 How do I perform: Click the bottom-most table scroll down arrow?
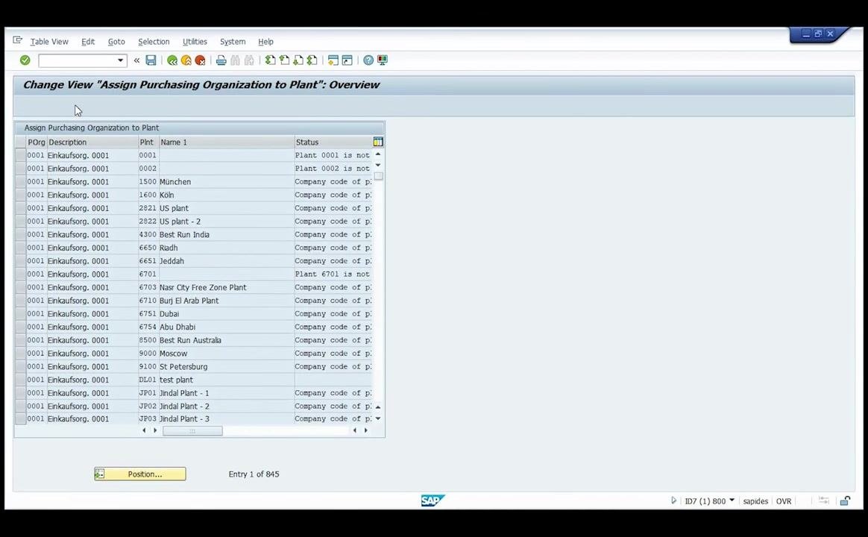point(378,418)
